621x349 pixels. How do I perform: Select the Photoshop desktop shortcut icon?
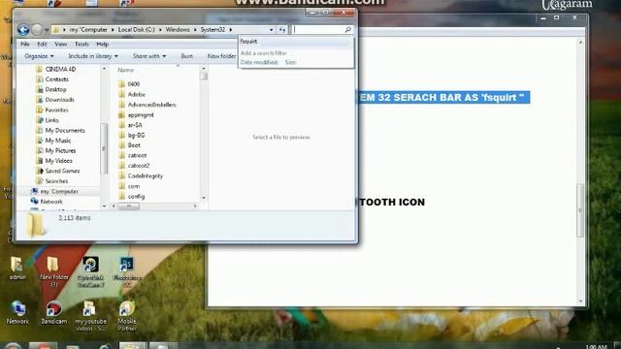click(x=127, y=271)
